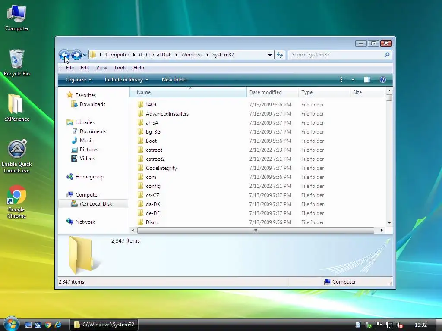Click Show desktop icon in quick launch

[28, 325]
